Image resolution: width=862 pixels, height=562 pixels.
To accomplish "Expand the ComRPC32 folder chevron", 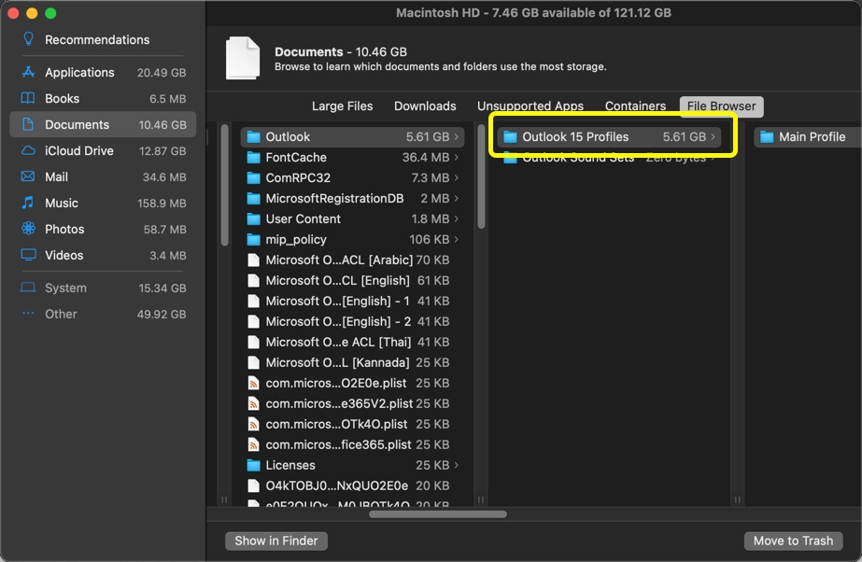I will (x=457, y=178).
